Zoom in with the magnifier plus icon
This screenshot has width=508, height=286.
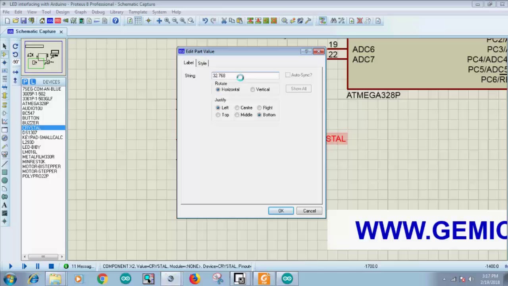point(167,21)
